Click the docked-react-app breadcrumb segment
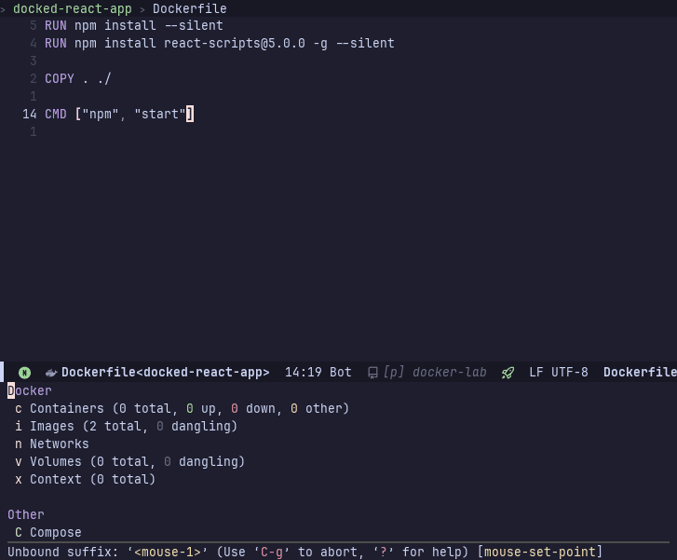677x560 pixels. (72, 8)
